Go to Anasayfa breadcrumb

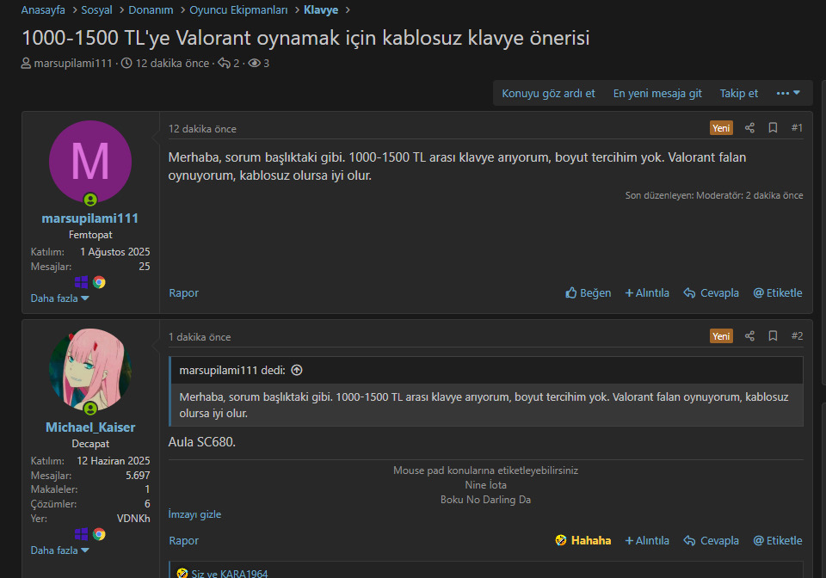coord(43,10)
